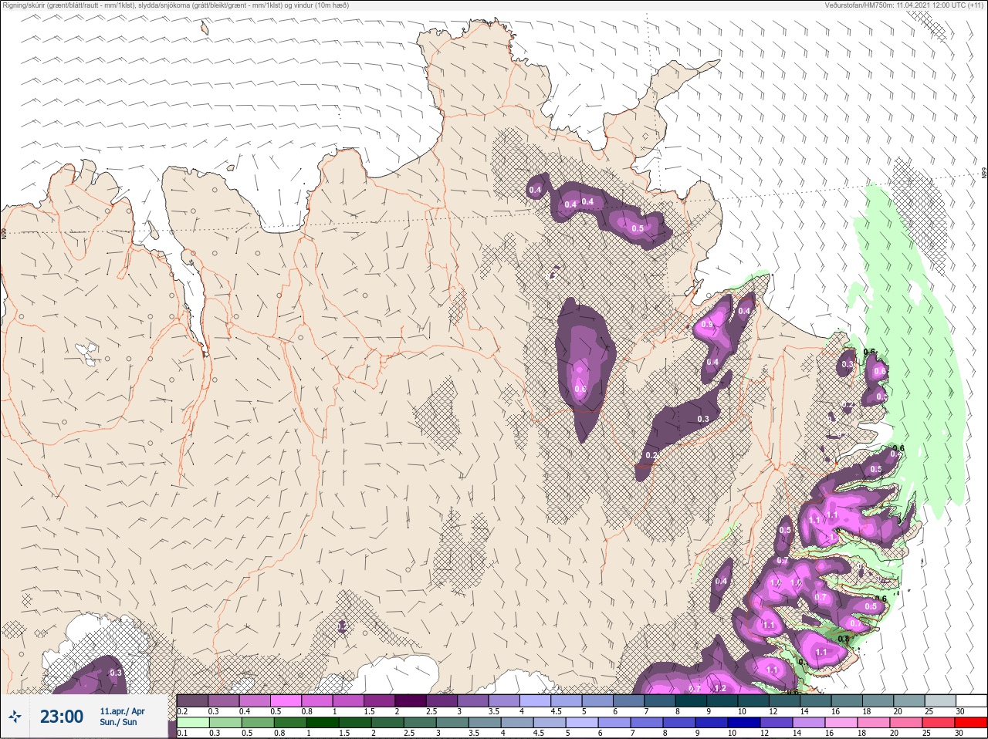Select the 'Sun./ Sun' weekday label

[118, 722]
